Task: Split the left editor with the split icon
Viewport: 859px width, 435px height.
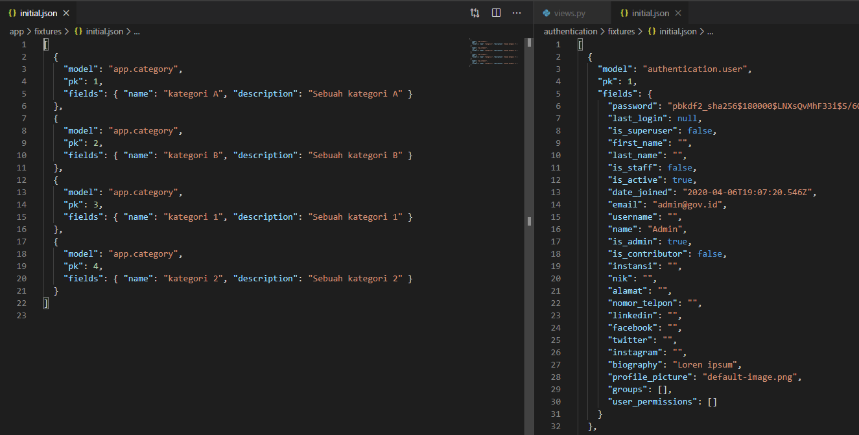Action: (496, 13)
